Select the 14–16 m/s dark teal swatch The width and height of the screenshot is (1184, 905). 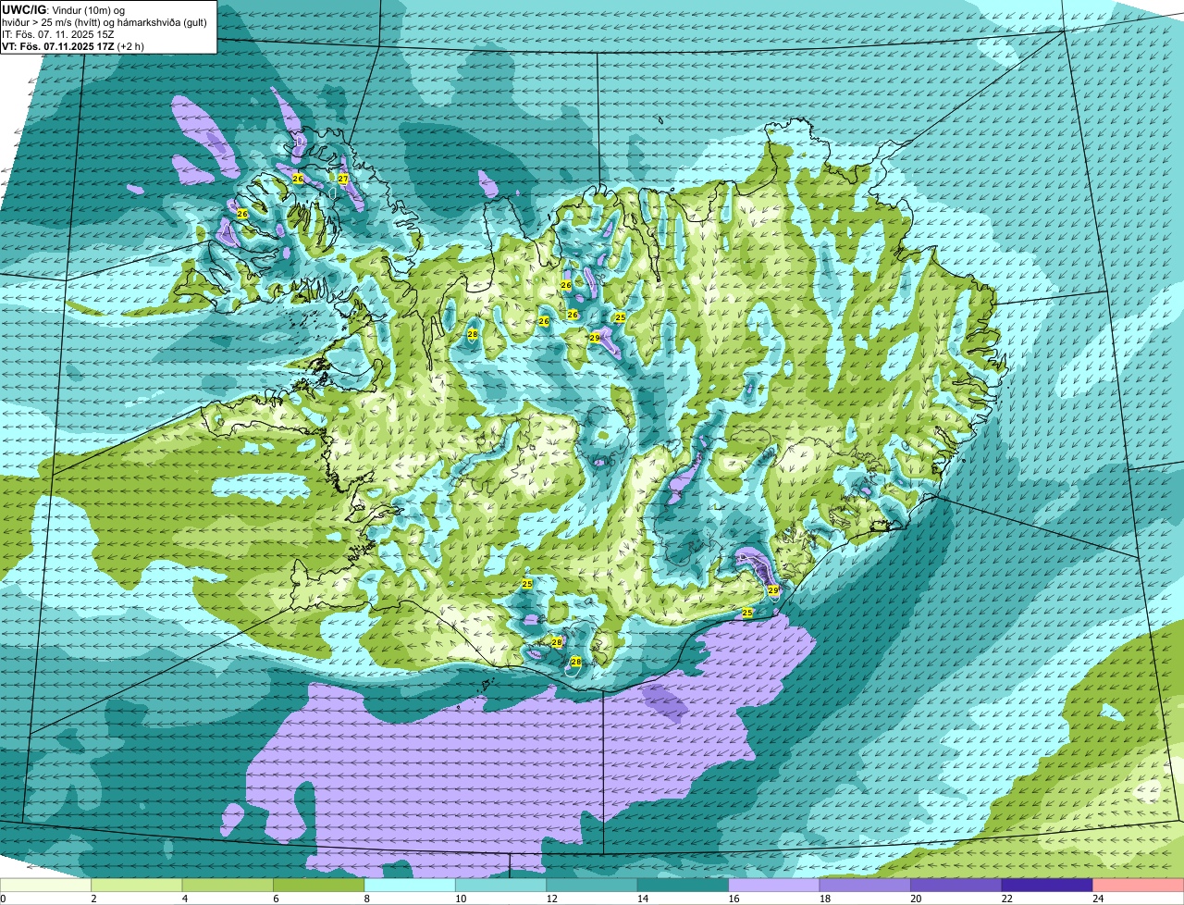tap(684, 885)
